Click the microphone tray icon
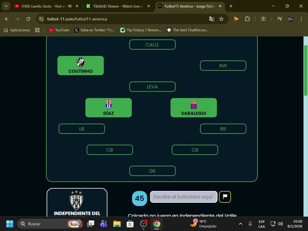This screenshot has height=231, width=308. (x=250, y=224)
